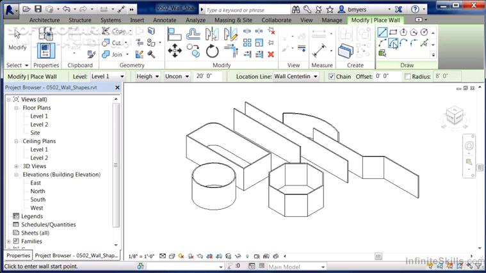Toggle the Properties palette button
The height and width of the screenshot is (273, 486).
point(46,51)
